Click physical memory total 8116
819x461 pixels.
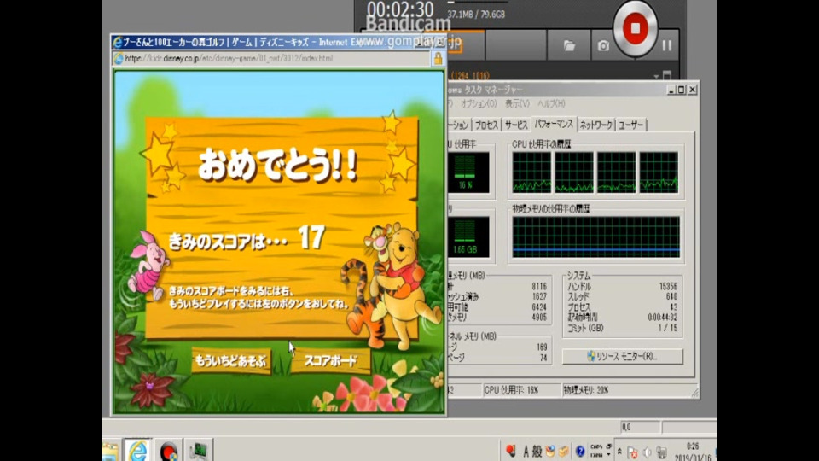tap(539, 287)
